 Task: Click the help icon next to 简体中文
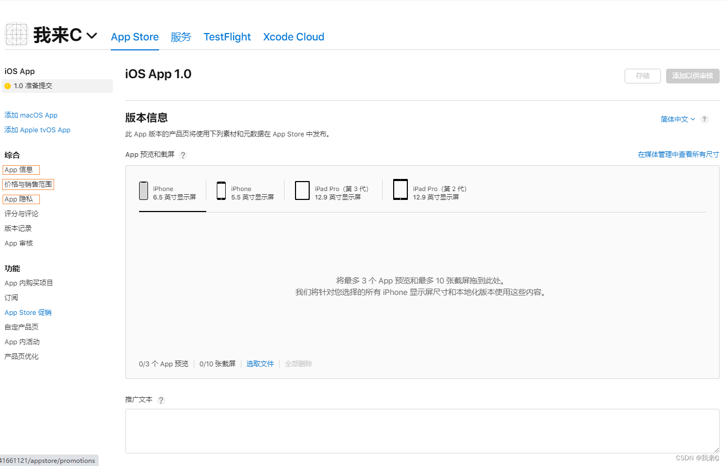[704, 119]
